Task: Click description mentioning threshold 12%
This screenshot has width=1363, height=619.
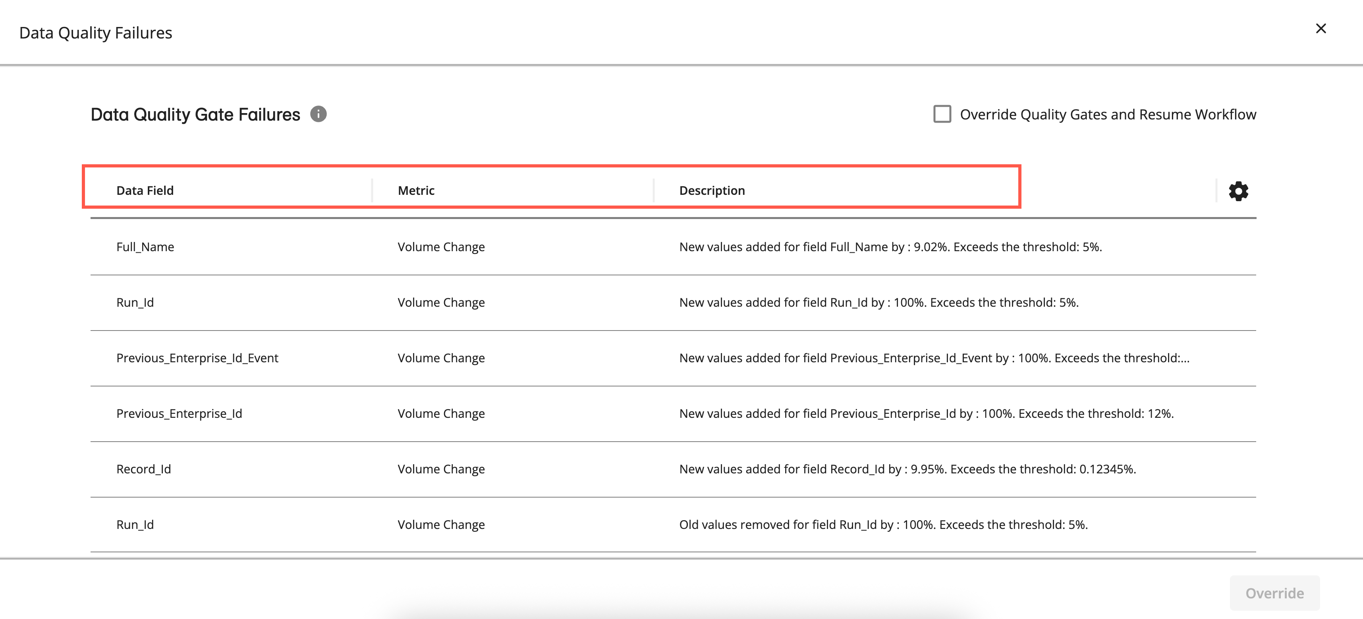Action: click(927, 413)
